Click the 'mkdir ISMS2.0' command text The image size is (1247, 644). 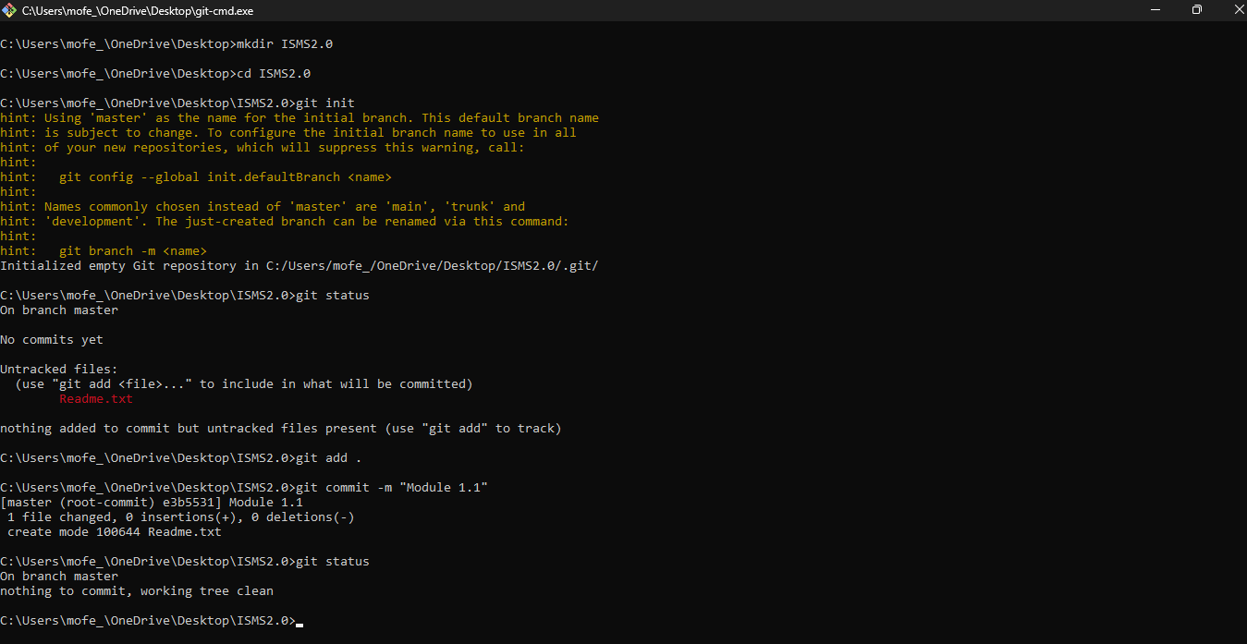[287, 43]
